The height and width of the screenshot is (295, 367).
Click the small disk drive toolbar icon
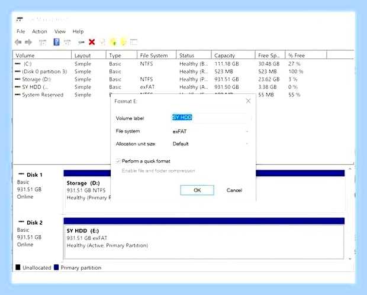pos(81,43)
